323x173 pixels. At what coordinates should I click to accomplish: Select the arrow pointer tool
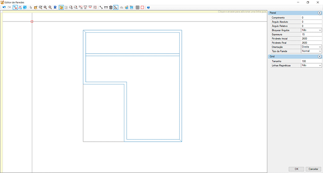click(31, 7)
